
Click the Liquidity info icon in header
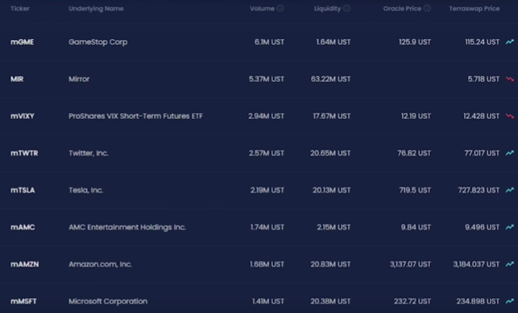346,8
